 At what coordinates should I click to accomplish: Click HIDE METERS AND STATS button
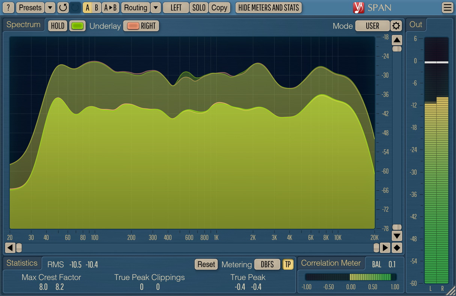pos(268,8)
